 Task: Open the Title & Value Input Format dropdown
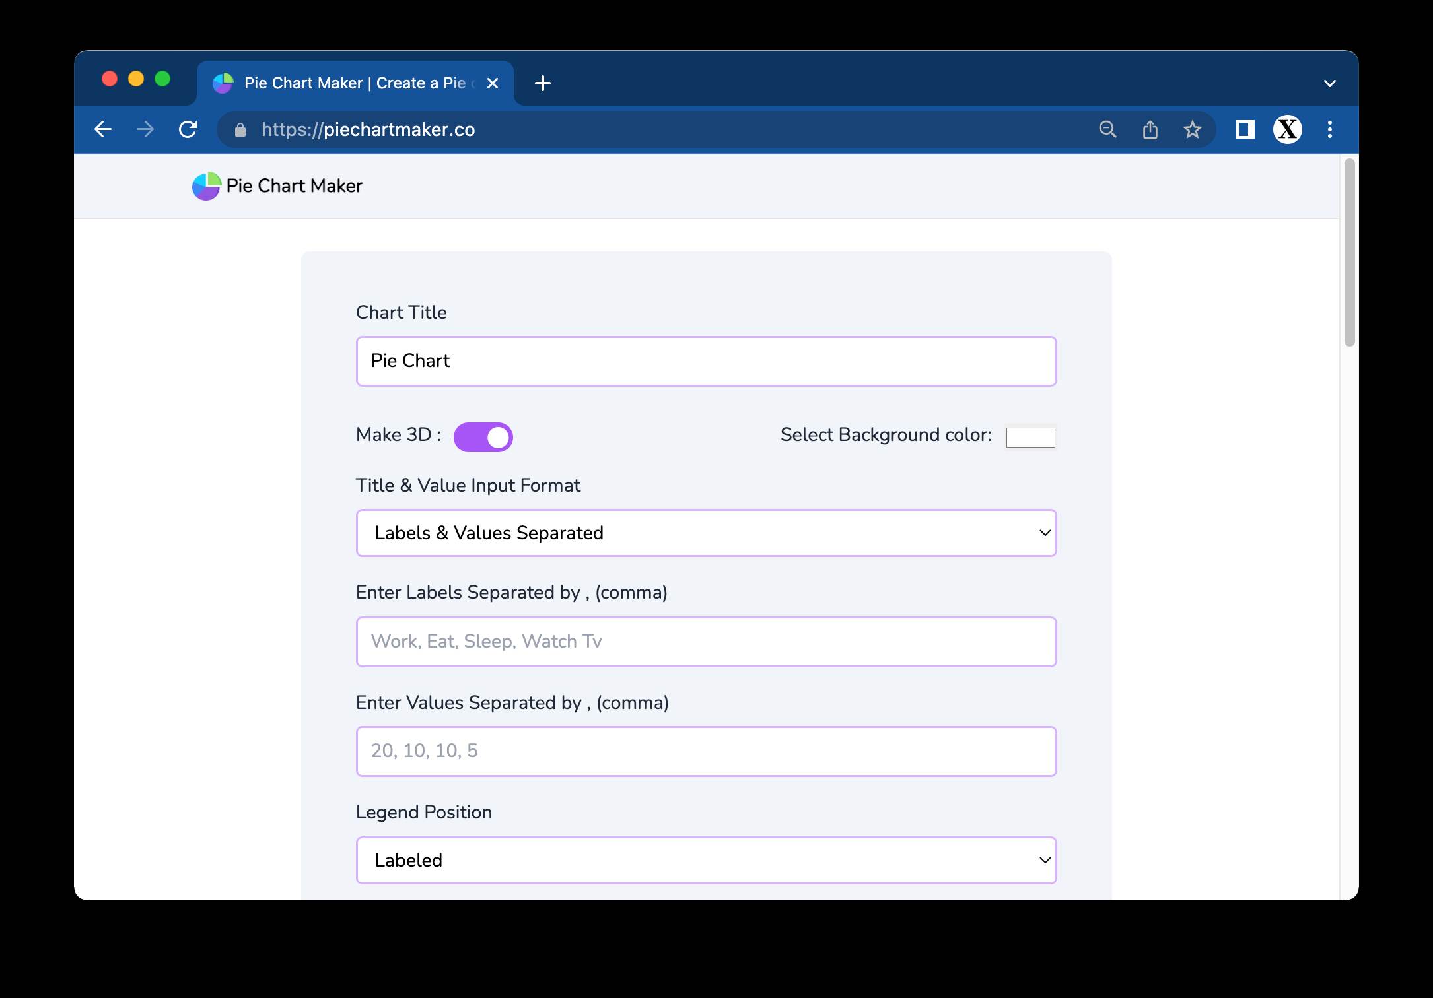tap(706, 533)
